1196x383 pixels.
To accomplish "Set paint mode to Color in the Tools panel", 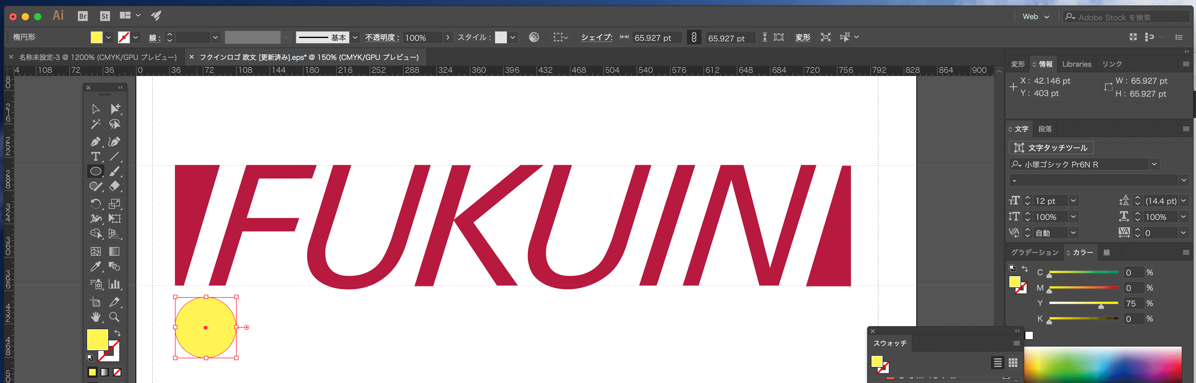I will [92, 372].
